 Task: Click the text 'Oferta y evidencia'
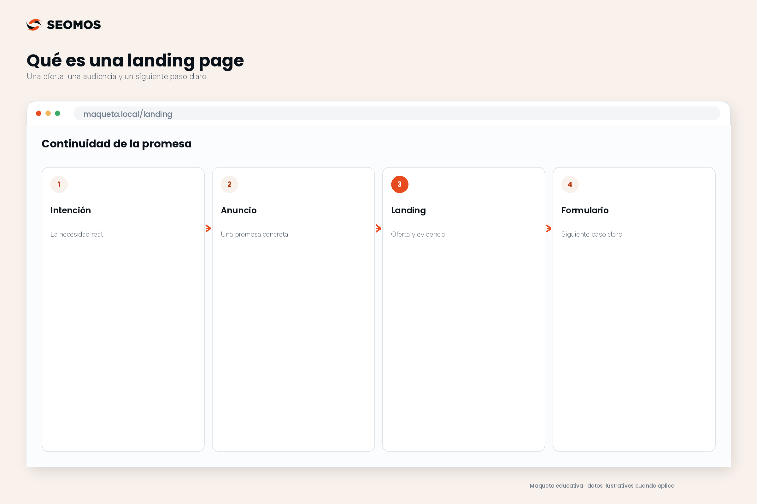(418, 234)
